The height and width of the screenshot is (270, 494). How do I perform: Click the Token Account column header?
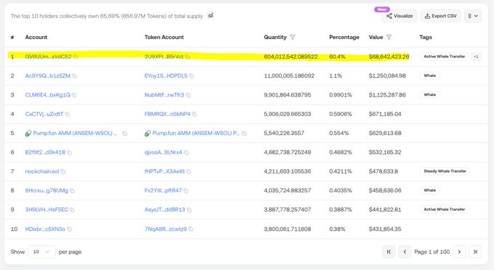[164, 37]
